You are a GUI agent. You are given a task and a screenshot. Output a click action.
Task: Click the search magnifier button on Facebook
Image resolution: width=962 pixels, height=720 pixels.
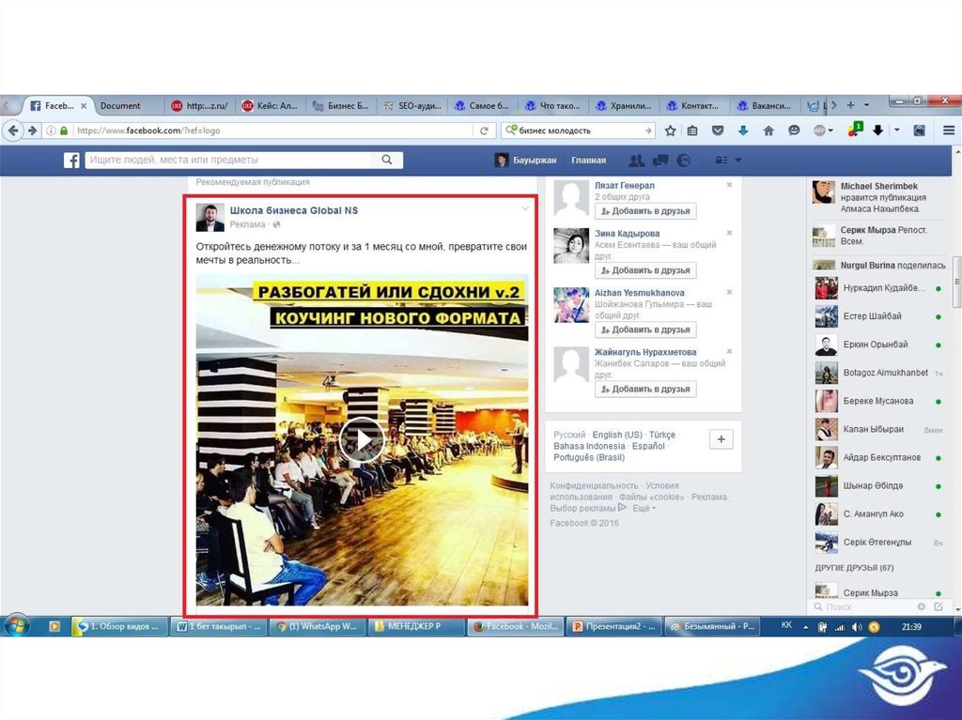(x=387, y=161)
